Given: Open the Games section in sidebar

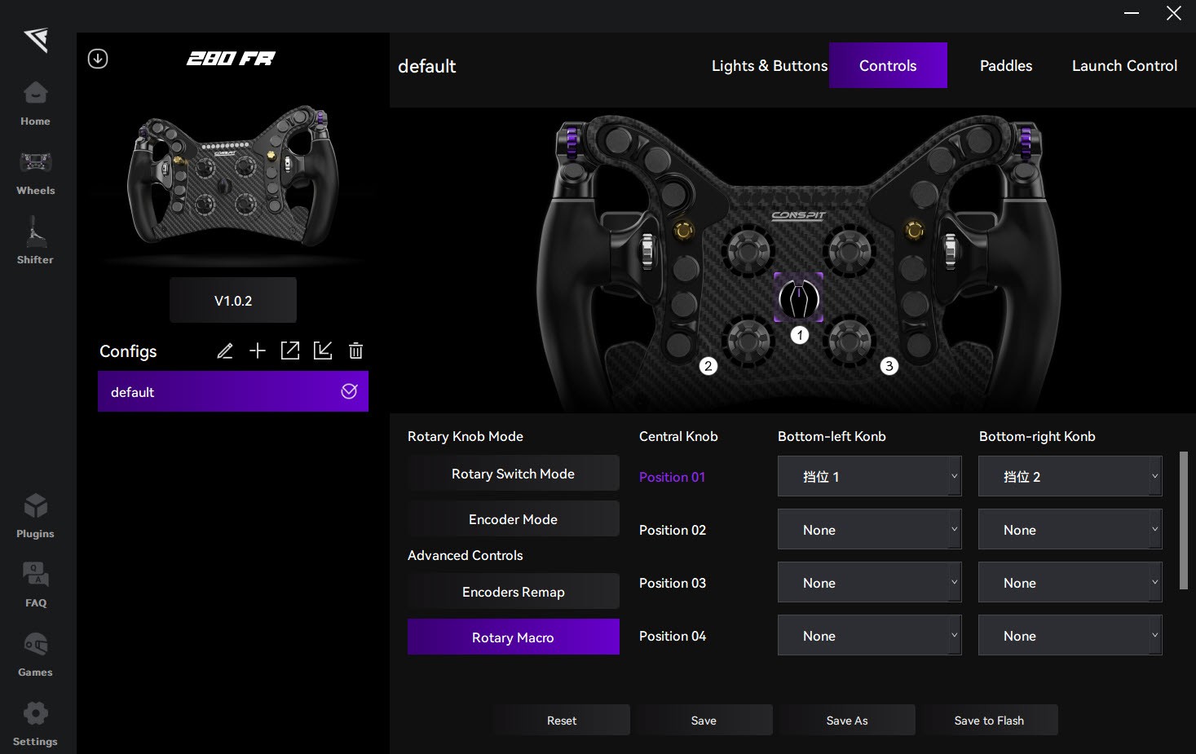Looking at the screenshot, I should pyautogui.click(x=35, y=654).
